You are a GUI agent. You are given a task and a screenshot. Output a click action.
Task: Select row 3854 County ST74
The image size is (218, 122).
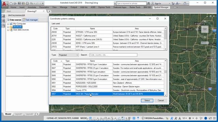pyautogui.click(x=107, y=90)
